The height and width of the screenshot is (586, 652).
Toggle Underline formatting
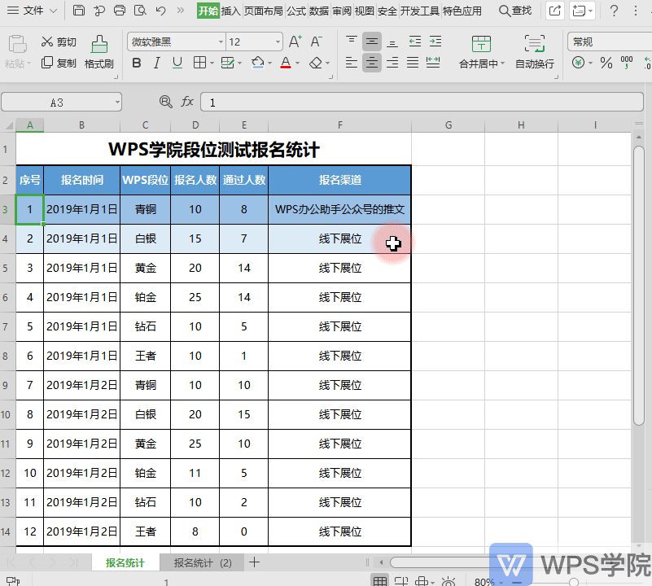[177, 63]
